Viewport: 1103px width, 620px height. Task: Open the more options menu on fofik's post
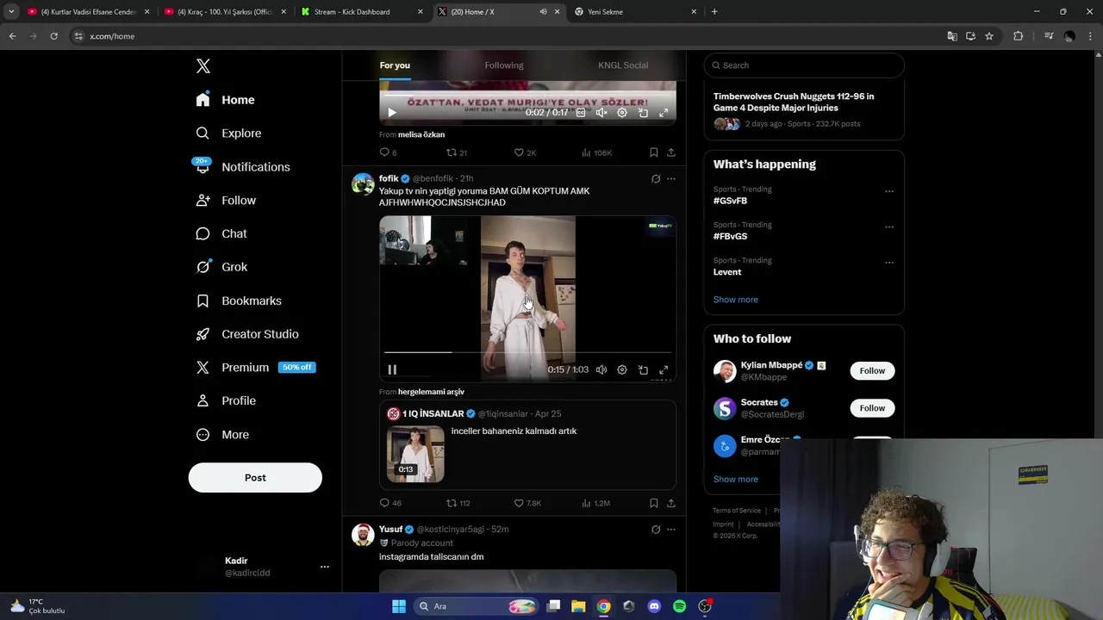(671, 179)
